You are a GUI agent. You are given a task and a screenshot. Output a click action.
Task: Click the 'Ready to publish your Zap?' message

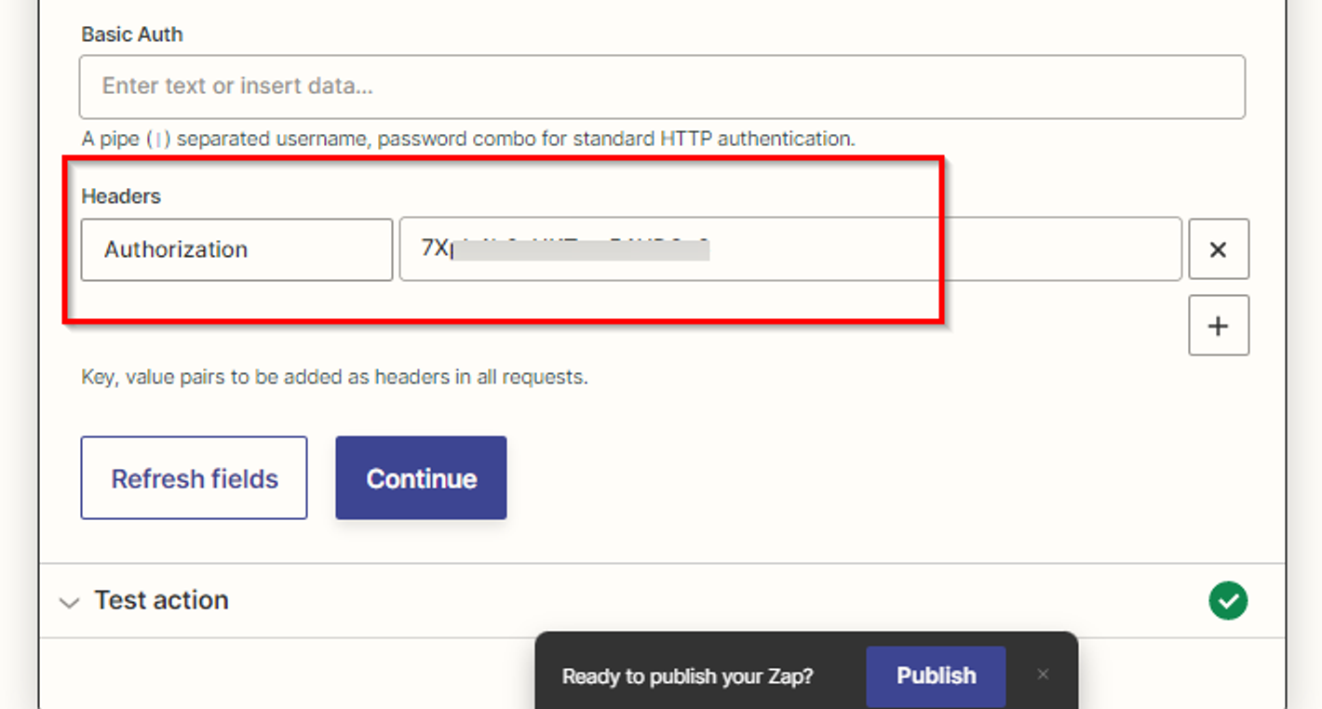(x=687, y=676)
